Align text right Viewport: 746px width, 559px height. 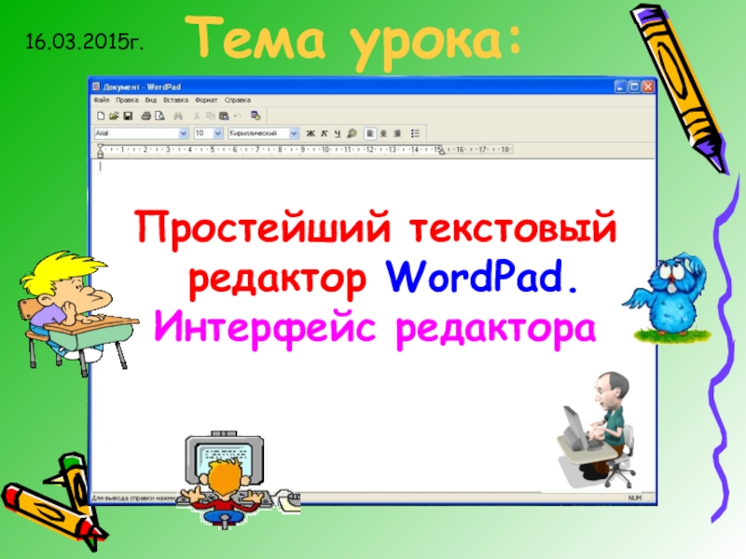(x=397, y=133)
